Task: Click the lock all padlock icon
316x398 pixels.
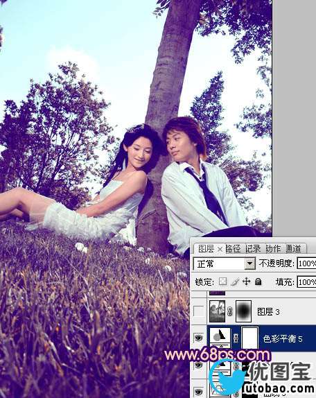Action: coord(258,282)
